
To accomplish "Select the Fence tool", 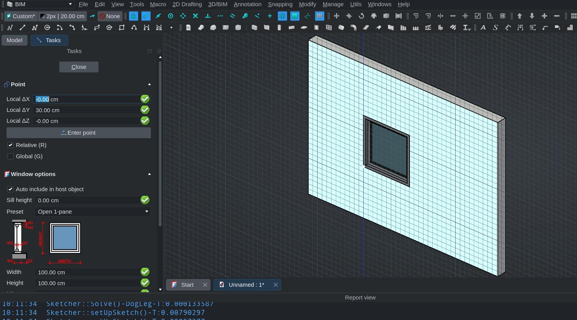I will click(416, 27).
